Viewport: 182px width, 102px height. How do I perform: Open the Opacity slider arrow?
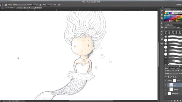pyautogui.click(x=37, y=5)
